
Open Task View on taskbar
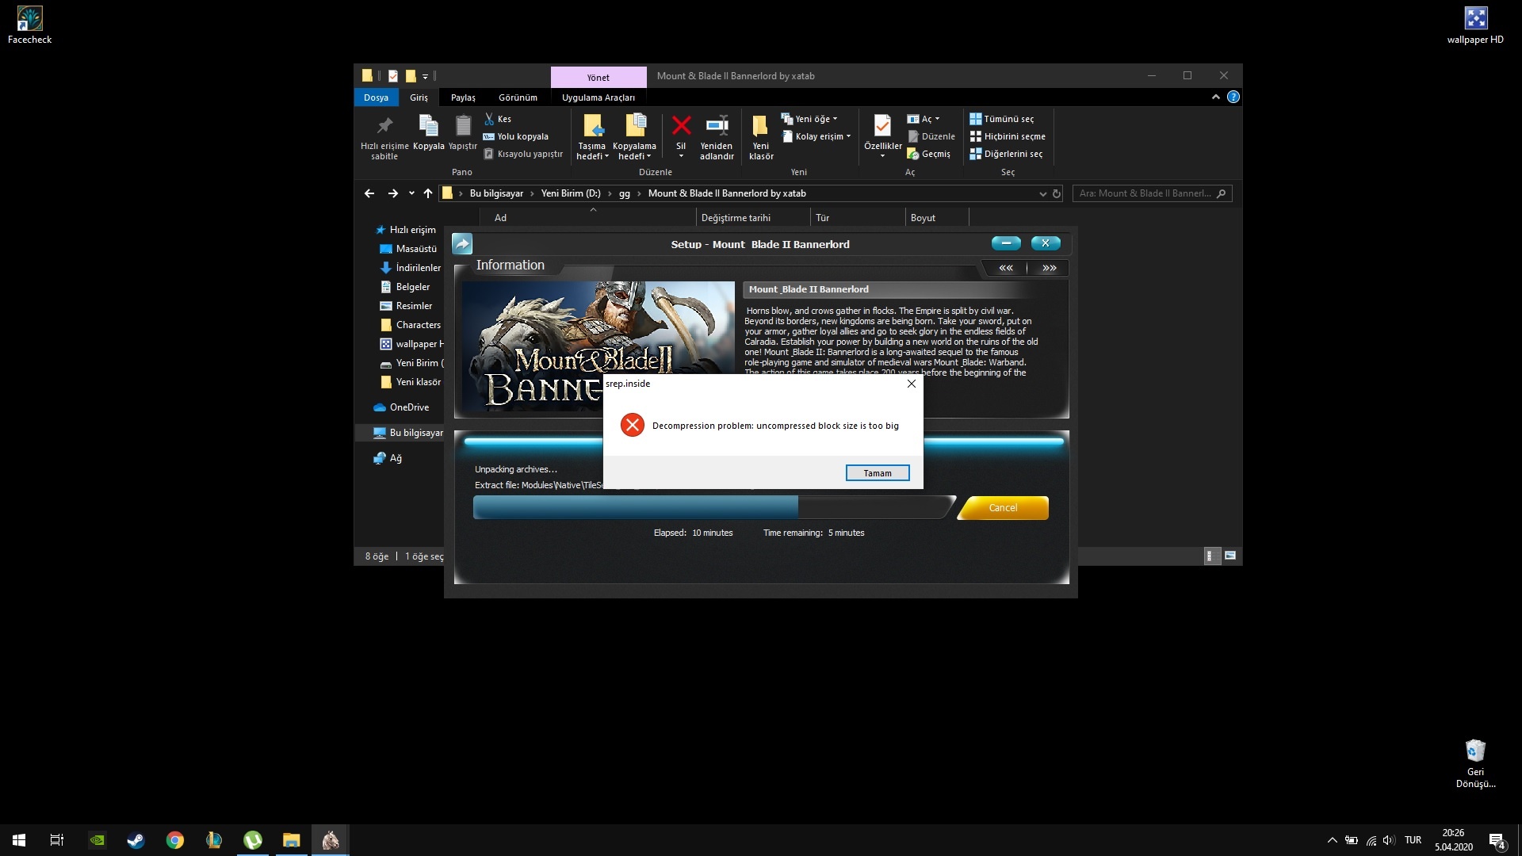[x=57, y=840]
